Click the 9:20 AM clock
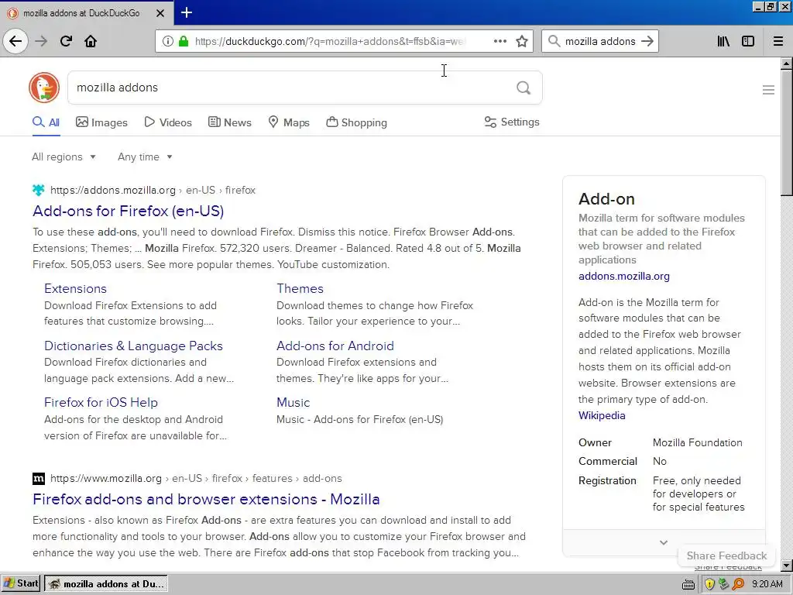This screenshot has height=595, width=793. (x=767, y=584)
